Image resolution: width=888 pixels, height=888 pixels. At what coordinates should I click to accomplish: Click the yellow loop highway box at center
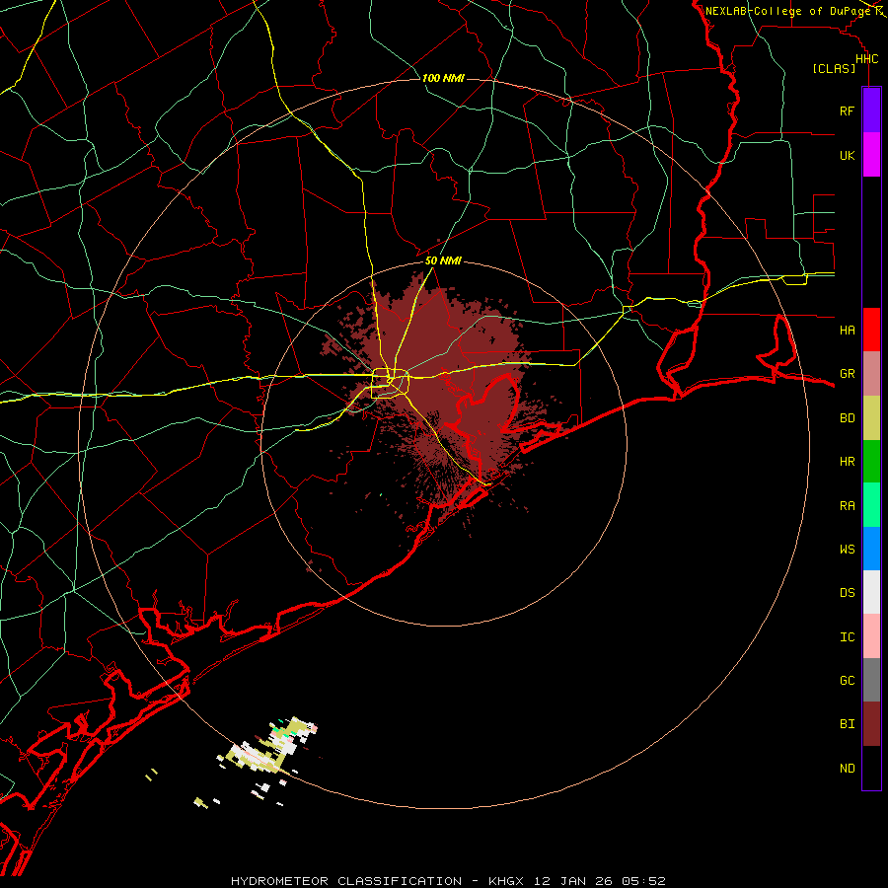390,384
